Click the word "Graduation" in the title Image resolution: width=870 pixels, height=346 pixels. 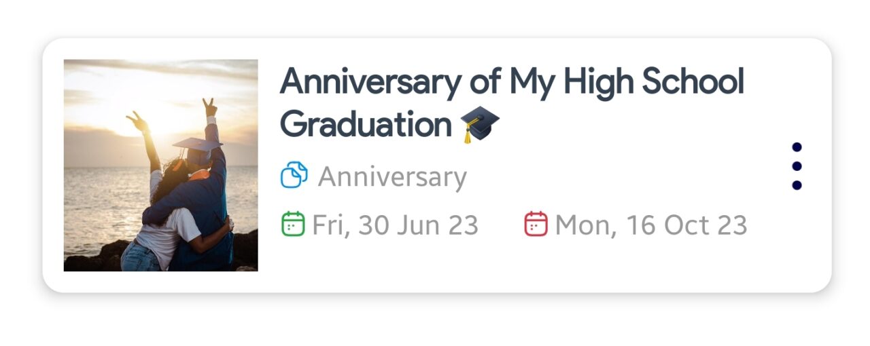point(366,125)
